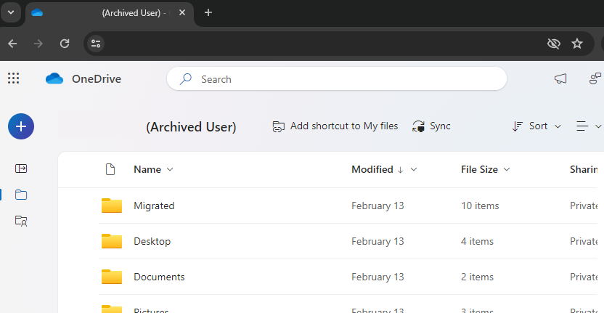Click the Sync button
Image resolution: width=604 pixels, height=313 pixels.
(432, 126)
